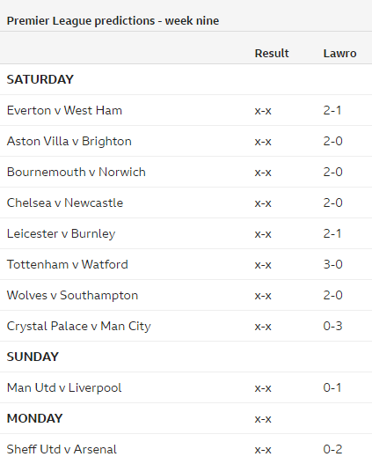Click the Lawro column header
Image resolution: width=372 pixels, height=464 pixels.
(x=339, y=53)
